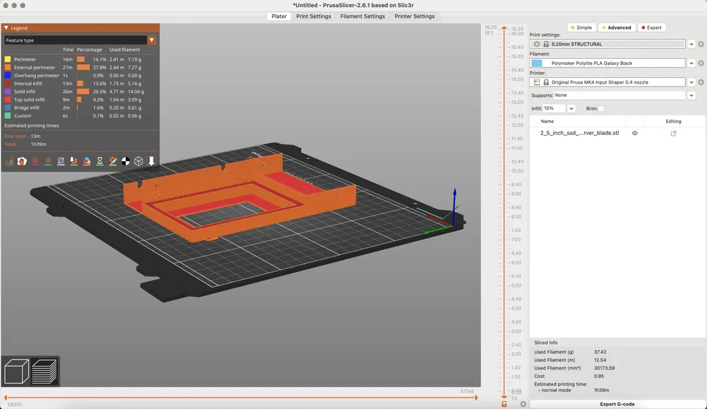Viewport: 707px width, 409px height.
Task: Click the sliced layers preview icon
Action: 45,372
